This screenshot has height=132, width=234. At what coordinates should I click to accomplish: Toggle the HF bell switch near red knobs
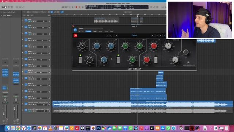click(x=156, y=60)
